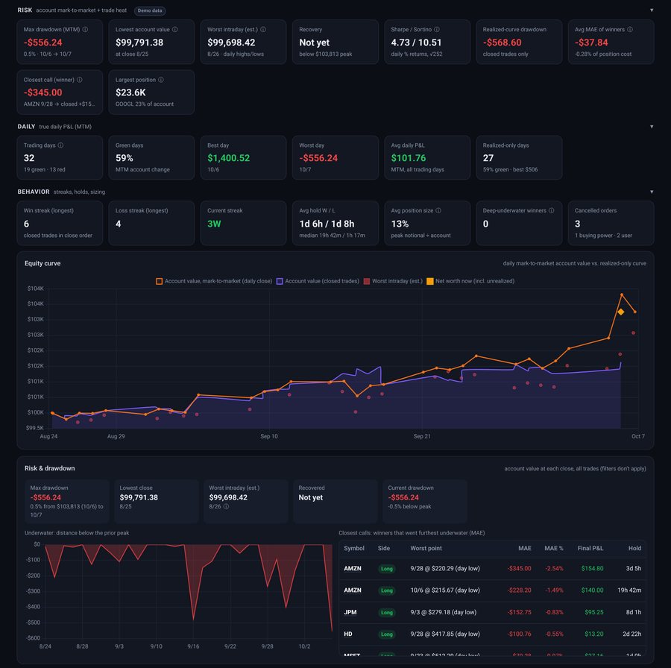The width and height of the screenshot is (671, 668).
Task: Select the AMZN row with 10/6 worst point
Action: [492, 590]
